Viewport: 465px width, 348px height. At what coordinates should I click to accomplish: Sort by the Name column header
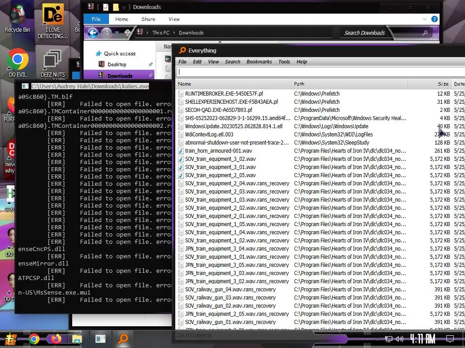[x=234, y=84]
